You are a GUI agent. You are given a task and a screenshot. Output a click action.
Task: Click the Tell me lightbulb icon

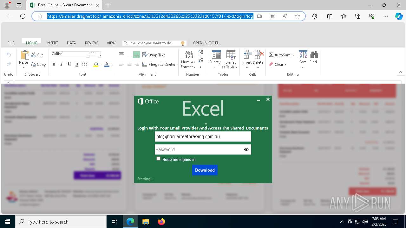tap(183, 43)
